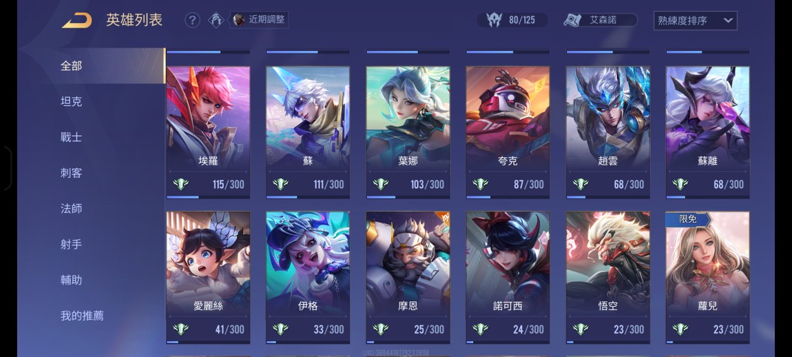Expand the sort dropdown chevron arrow
Image resolution: width=792 pixels, height=357 pixels.
click(x=728, y=21)
